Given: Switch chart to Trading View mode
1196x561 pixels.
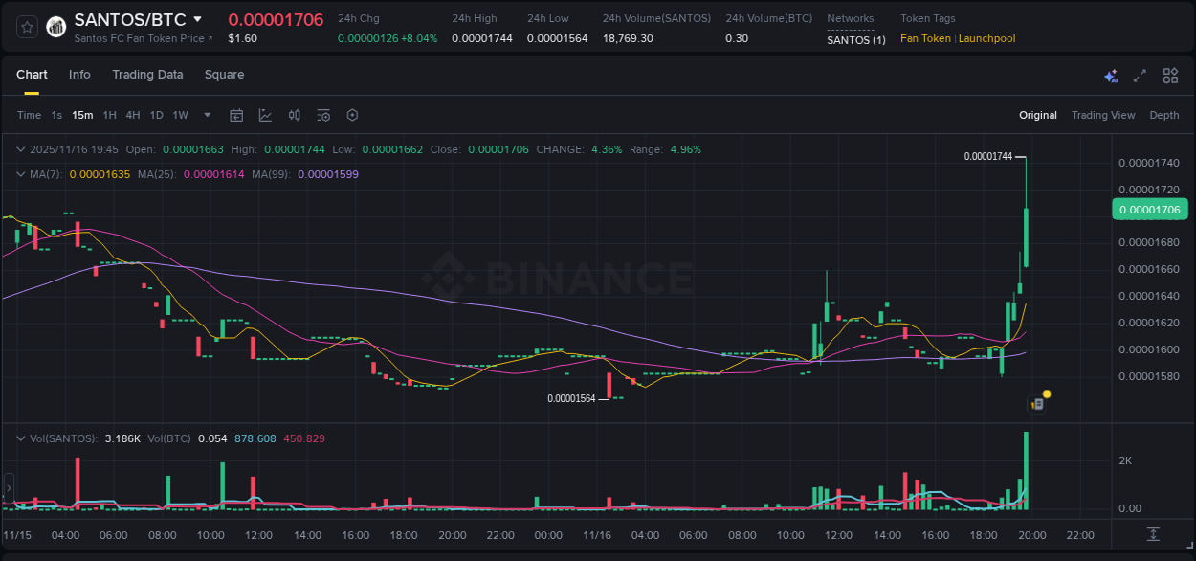Looking at the screenshot, I should tap(1102, 115).
